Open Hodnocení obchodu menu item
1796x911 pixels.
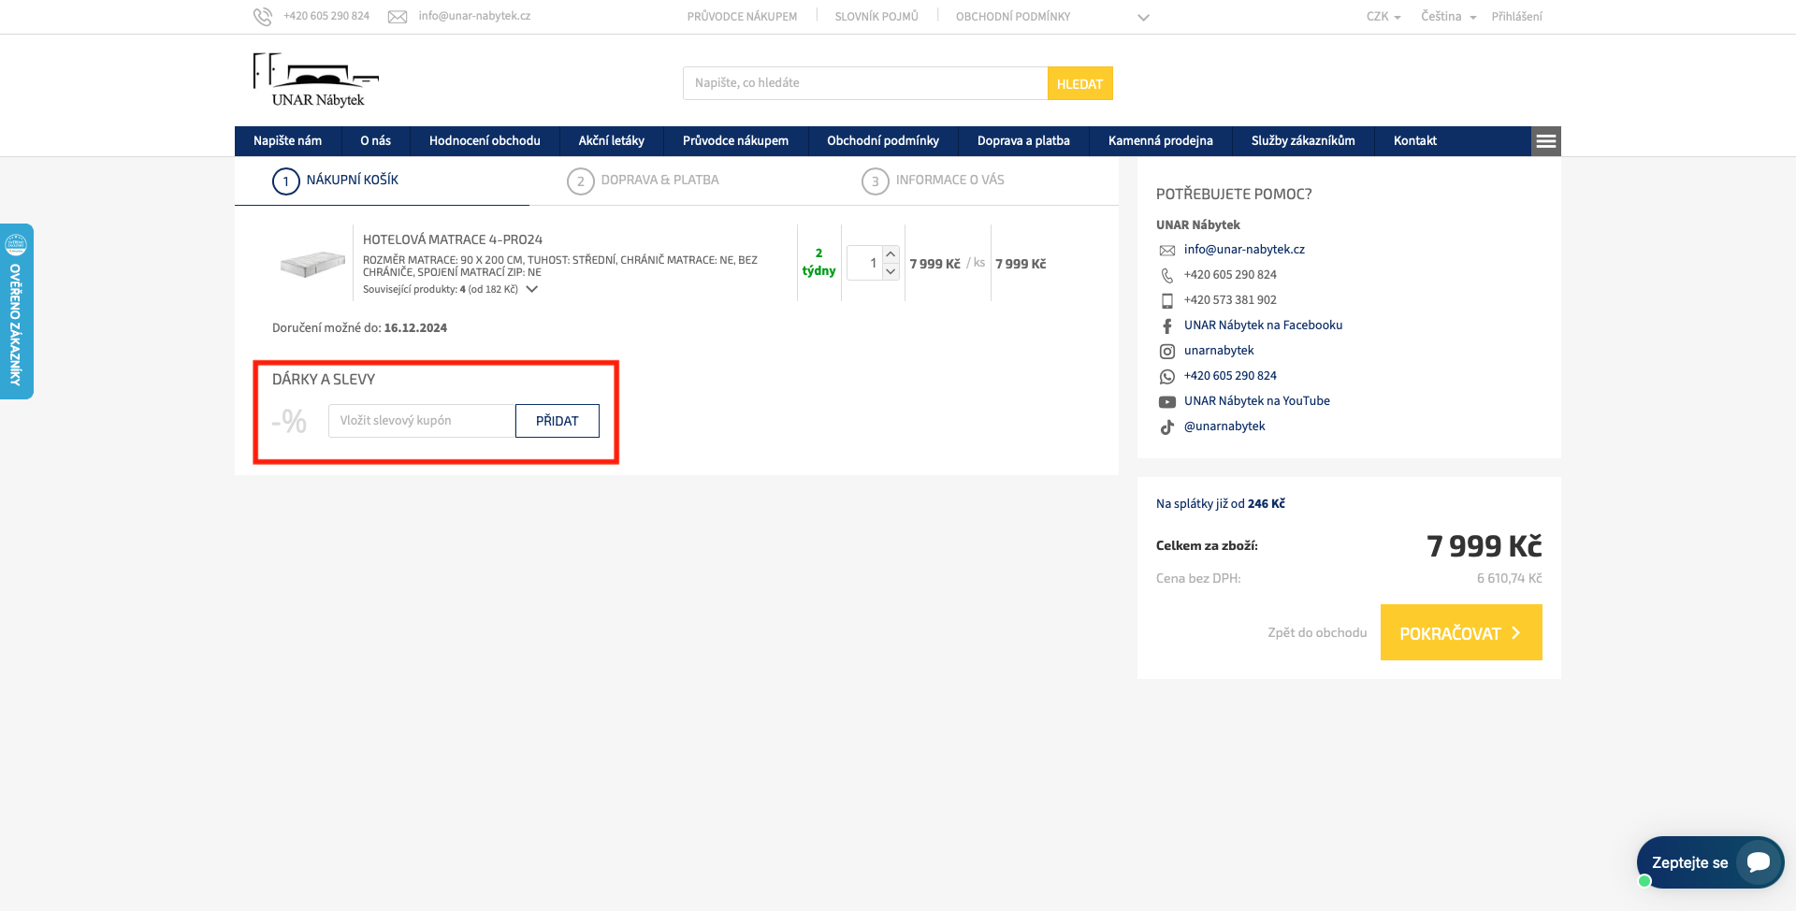(485, 141)
